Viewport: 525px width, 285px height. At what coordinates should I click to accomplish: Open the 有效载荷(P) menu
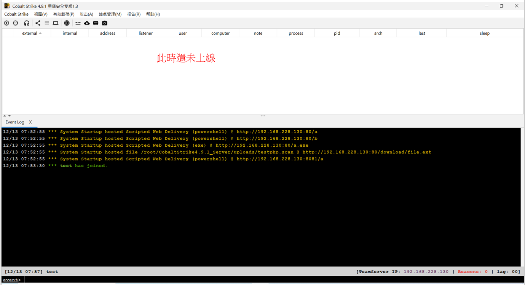(64, 14)
